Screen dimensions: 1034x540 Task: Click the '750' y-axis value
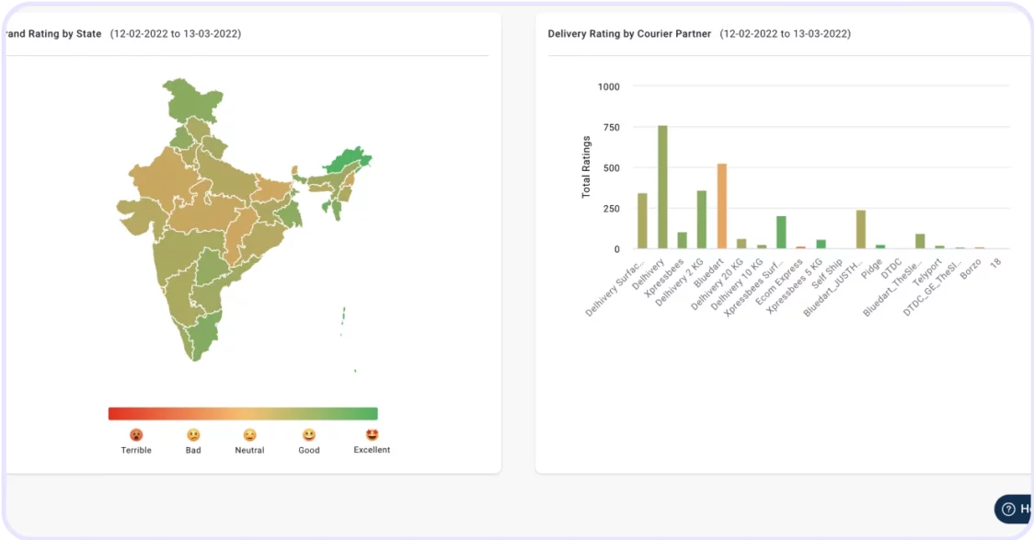coord(612,127)
